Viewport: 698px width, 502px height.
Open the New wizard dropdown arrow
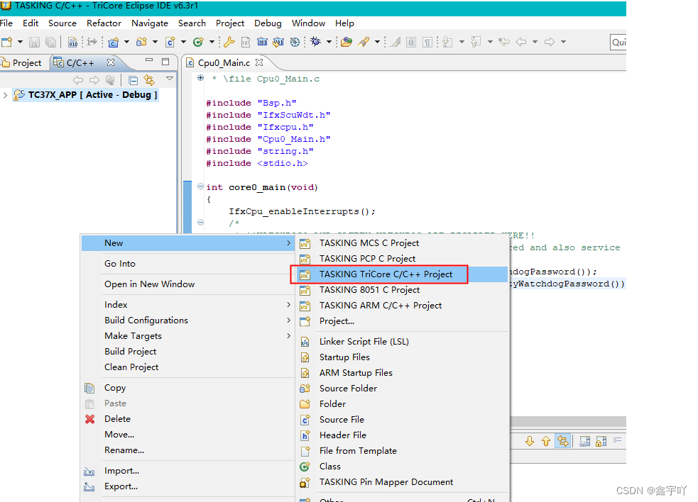(19, 41)
